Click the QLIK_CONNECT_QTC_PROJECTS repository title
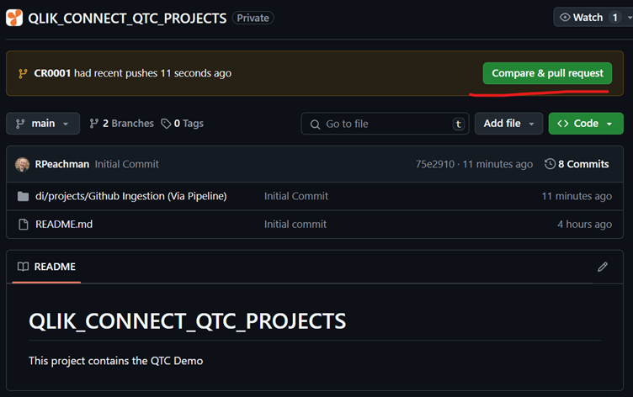This screenshot has width=633, height=397. 127,19
